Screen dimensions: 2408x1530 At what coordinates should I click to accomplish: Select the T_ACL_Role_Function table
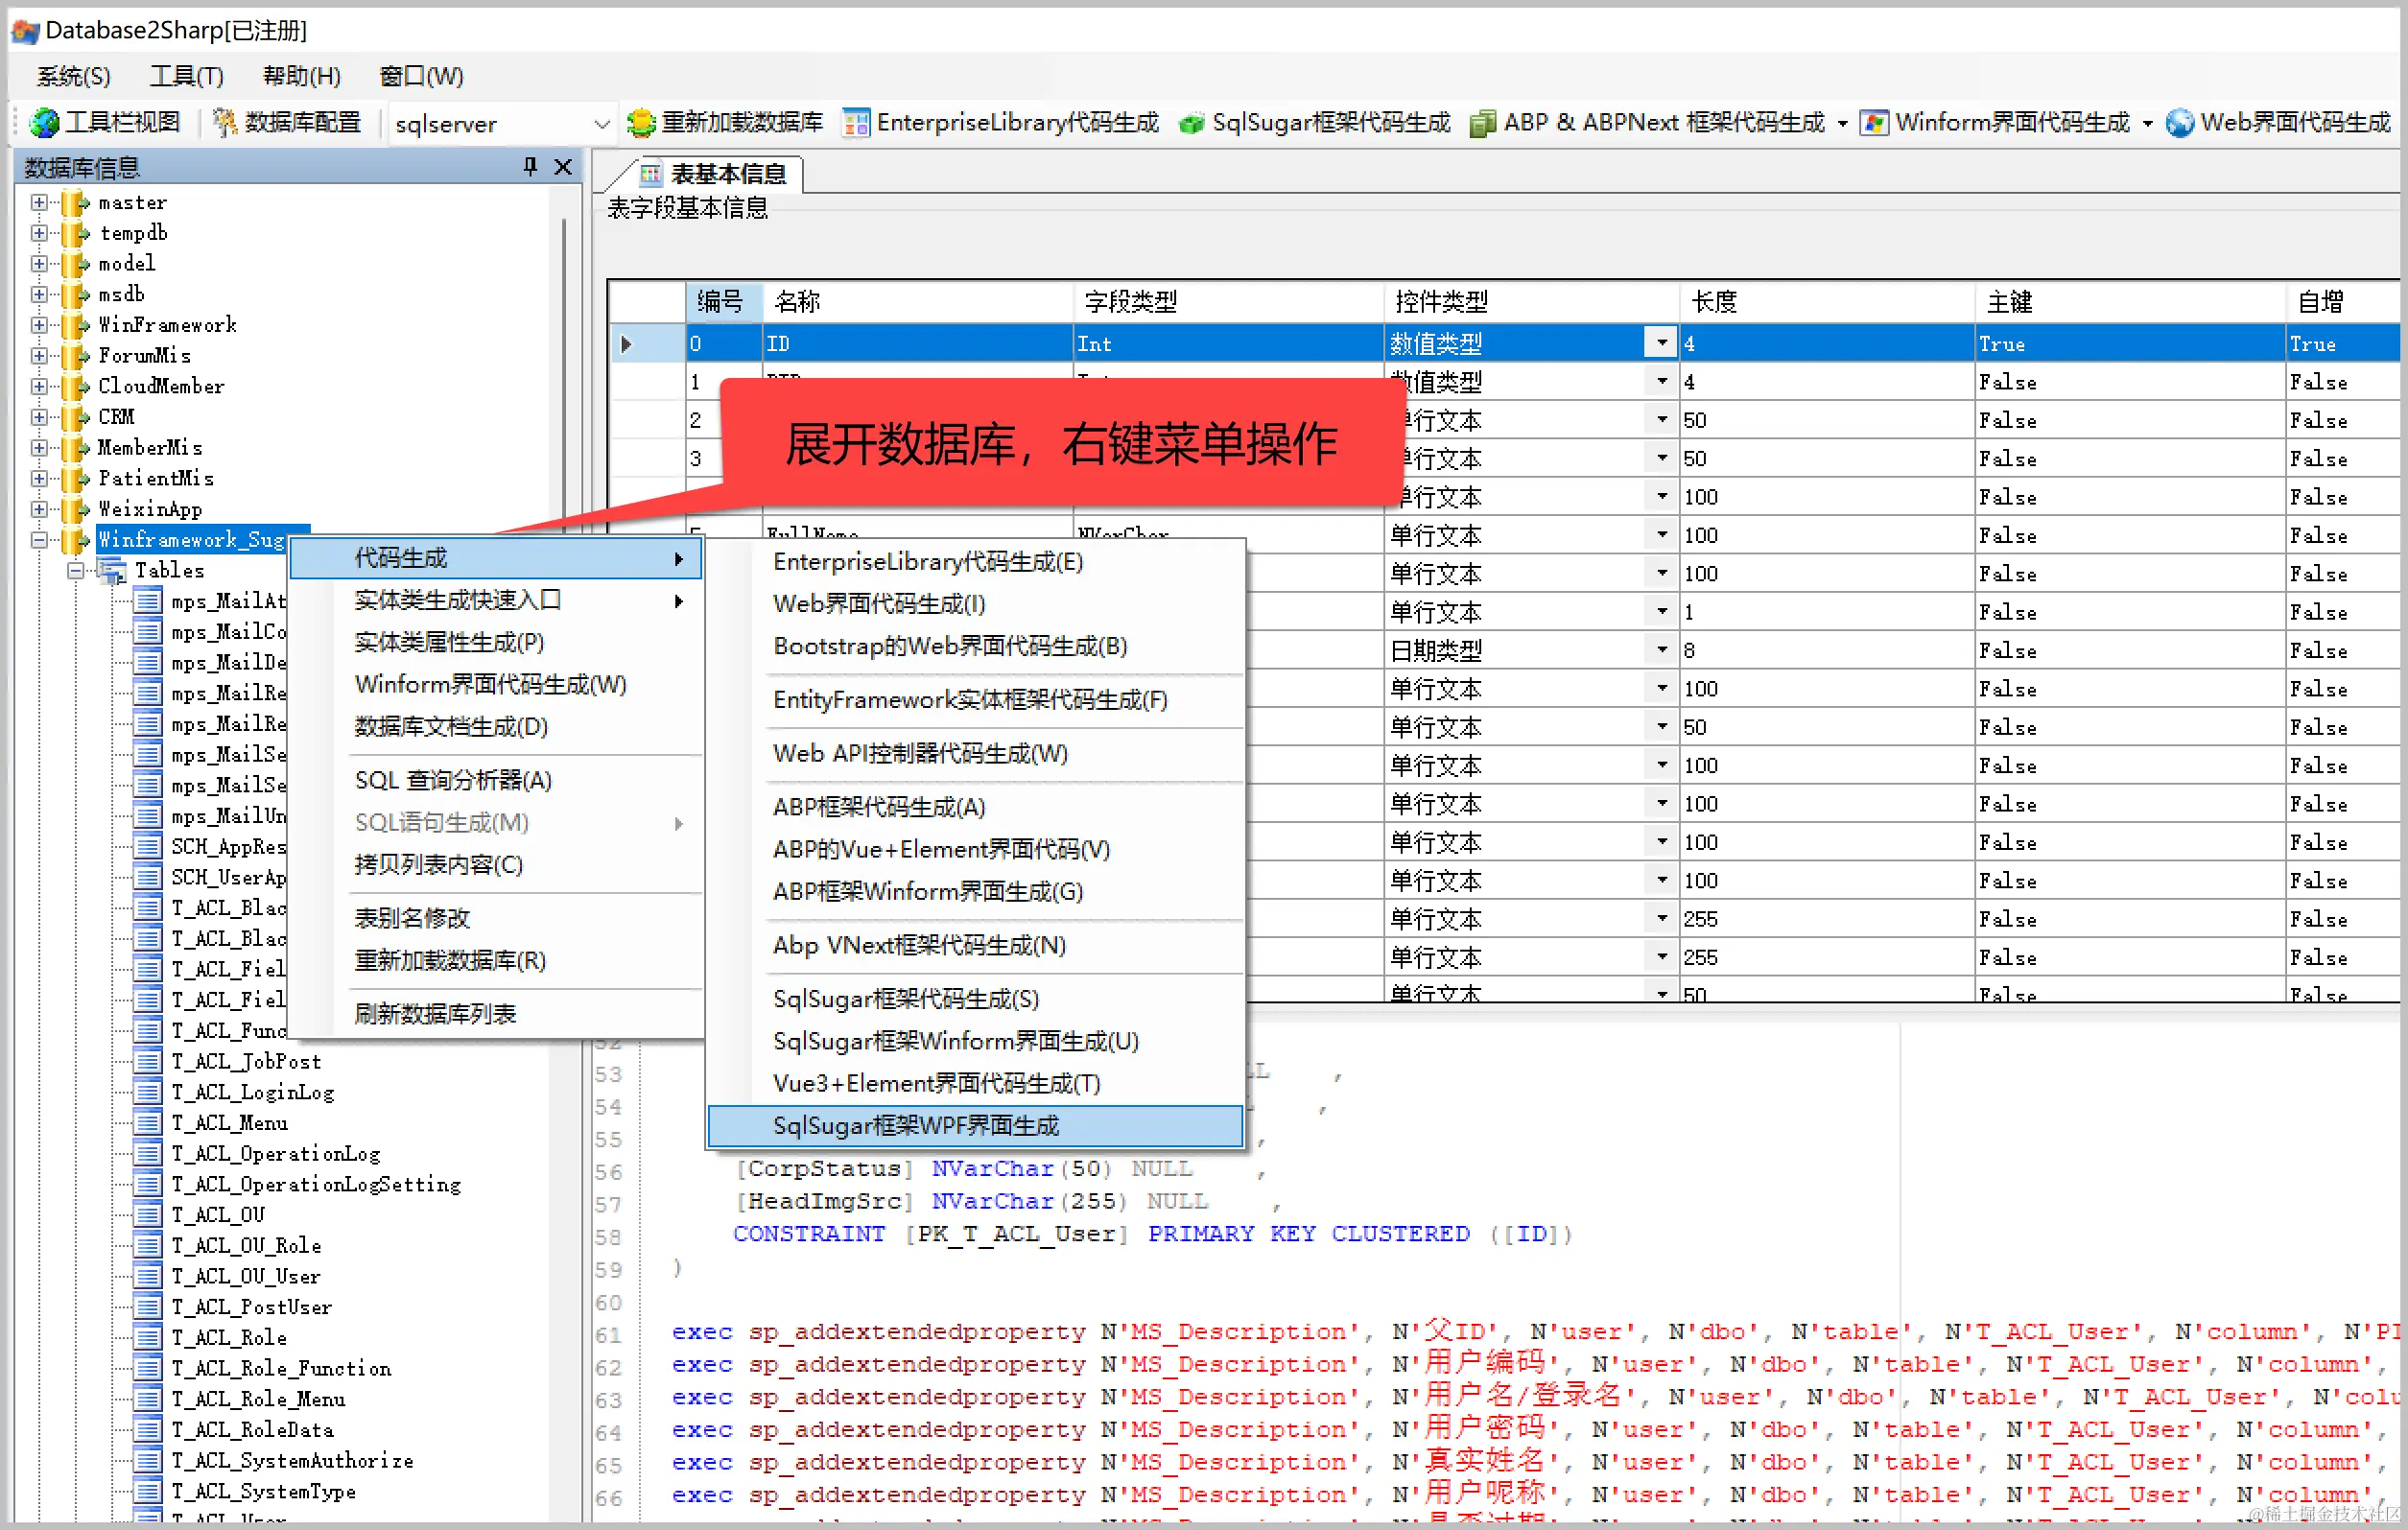[x=281, y=1369]
